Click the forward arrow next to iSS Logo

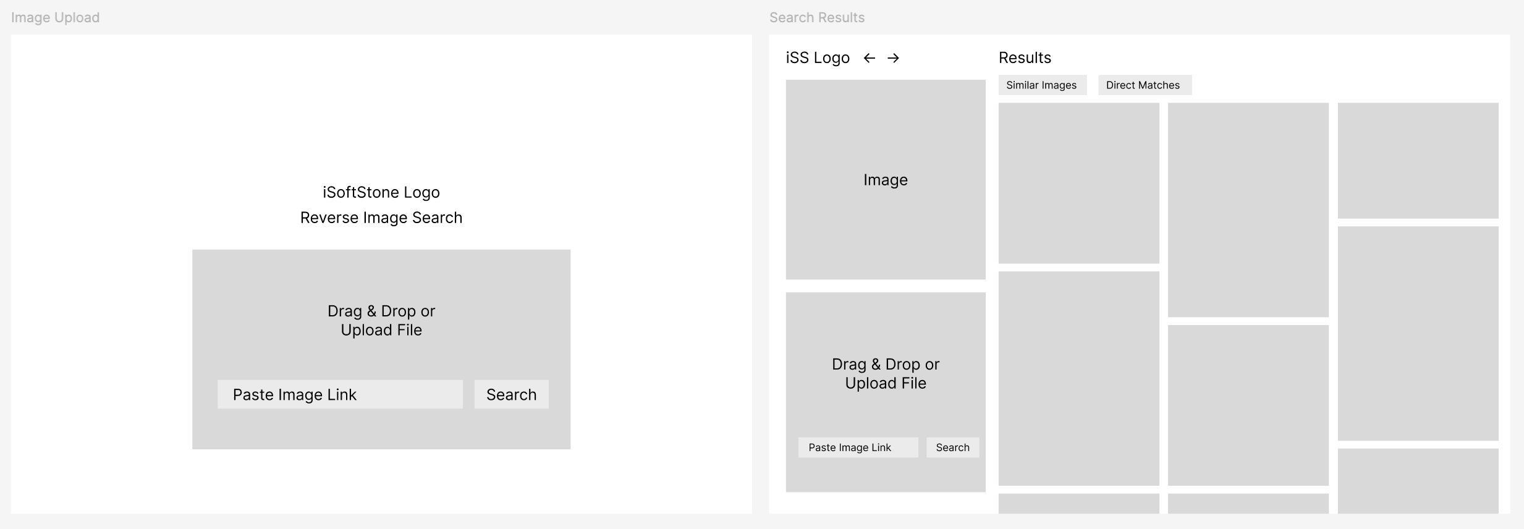893,58
